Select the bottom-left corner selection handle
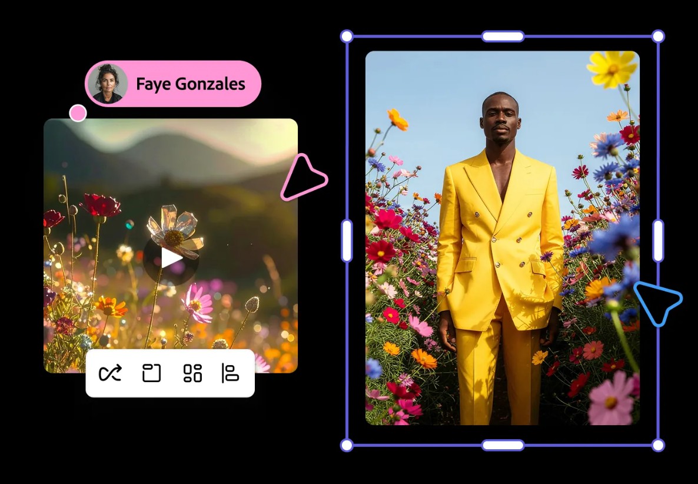 pyautogui.click(x=347, y=445)
